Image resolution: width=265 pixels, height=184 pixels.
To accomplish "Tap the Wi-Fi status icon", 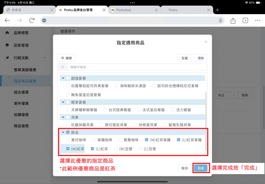I will point(246,3).
